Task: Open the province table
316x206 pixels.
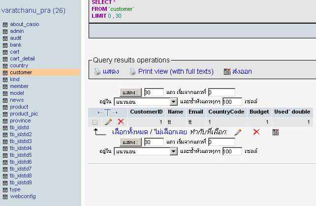Action: 20,121
